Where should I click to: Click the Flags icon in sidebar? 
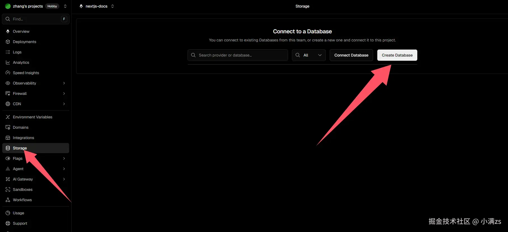(x=8, y=158)
